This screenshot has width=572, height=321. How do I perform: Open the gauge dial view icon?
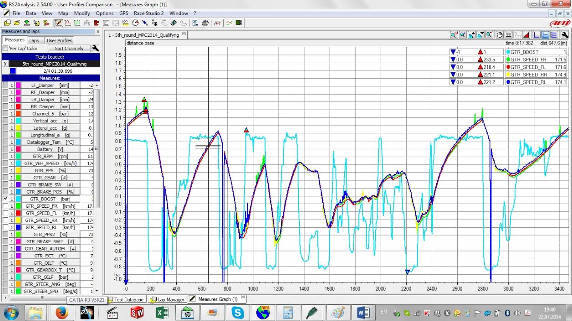coord(135,22)
